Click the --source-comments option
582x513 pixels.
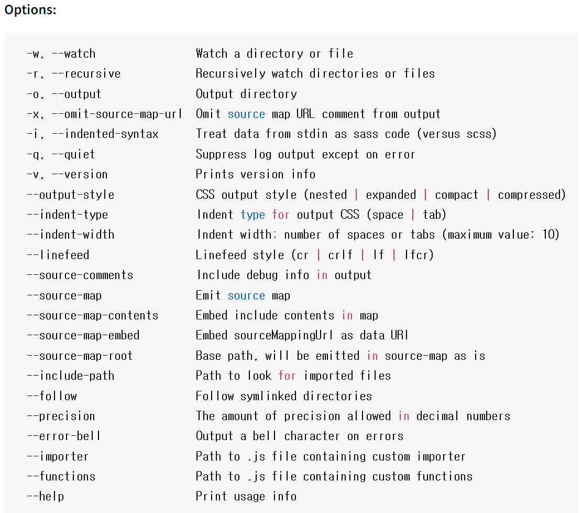pyautogui.click(x=80, y=275)
